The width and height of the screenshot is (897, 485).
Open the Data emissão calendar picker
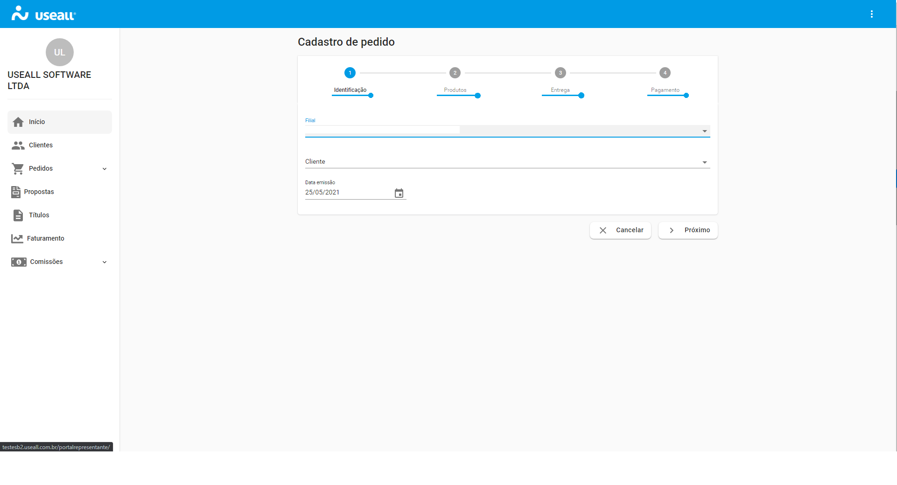click(399, 193)
